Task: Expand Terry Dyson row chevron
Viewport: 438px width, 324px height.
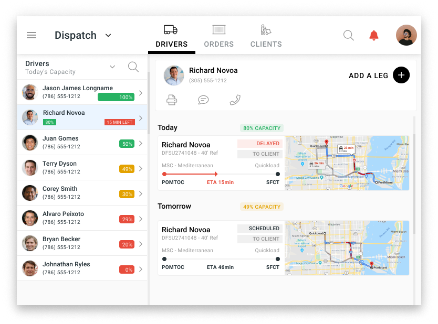Action: pos(140,168)
